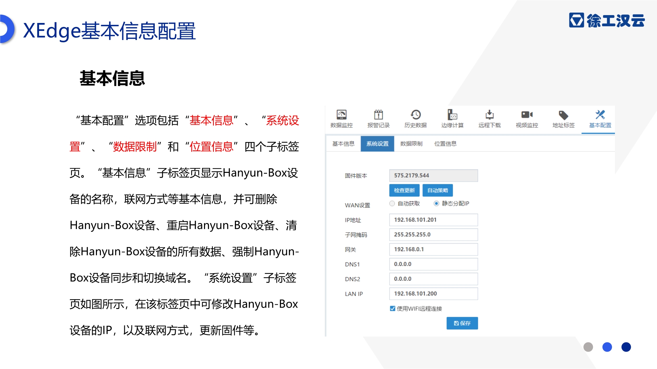Switch to the 系统设置 sub-tab

click(377, 144)
